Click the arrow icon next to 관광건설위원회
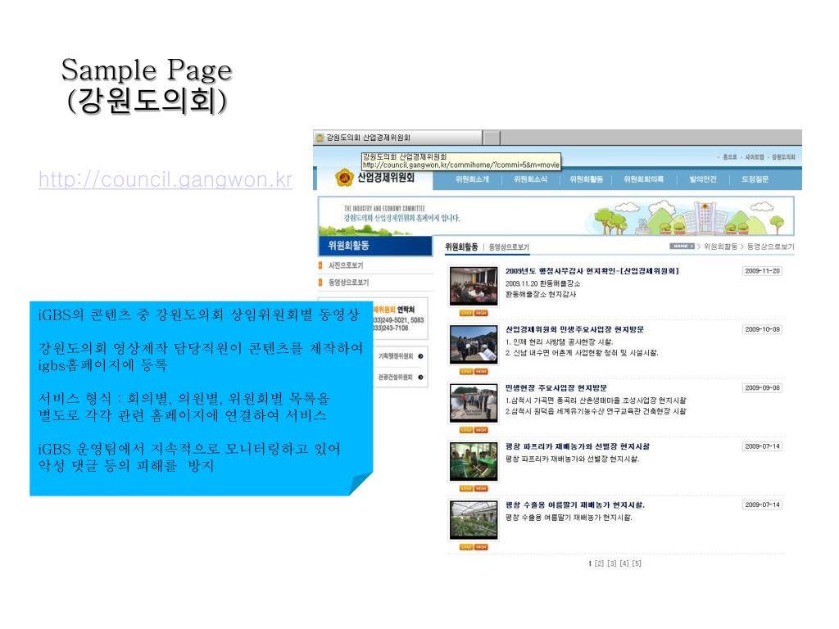This screenshot has width=839, height=629. pyautogui.click(x=420, y=377)
